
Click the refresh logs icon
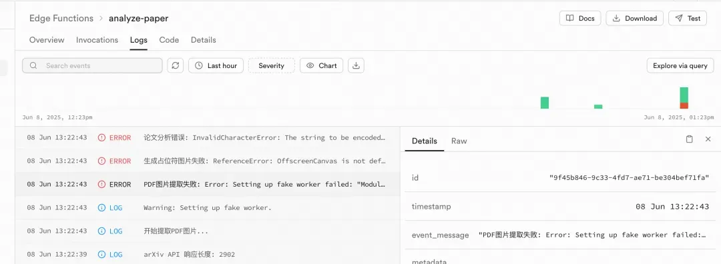coord(175,65)
